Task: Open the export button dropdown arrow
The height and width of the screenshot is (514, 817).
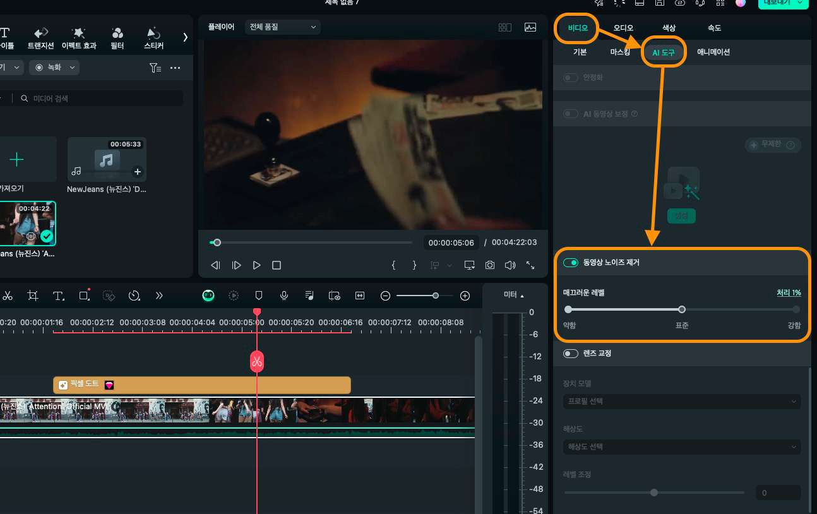Action: 801,3
